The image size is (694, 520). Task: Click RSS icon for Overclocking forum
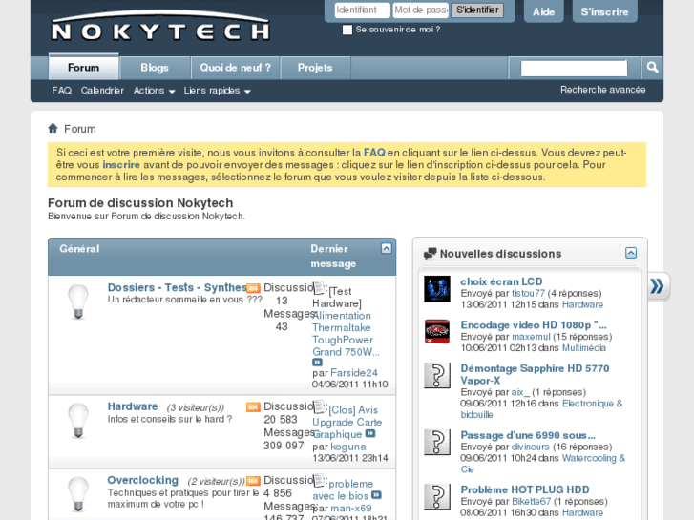tap(253, 481)
